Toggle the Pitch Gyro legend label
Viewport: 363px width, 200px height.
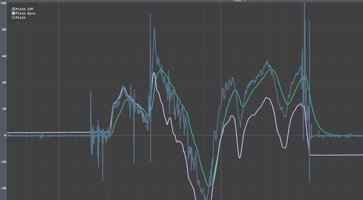(25, 13)
